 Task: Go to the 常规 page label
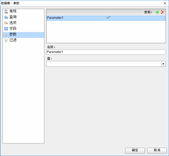click(x=13, y=11)
